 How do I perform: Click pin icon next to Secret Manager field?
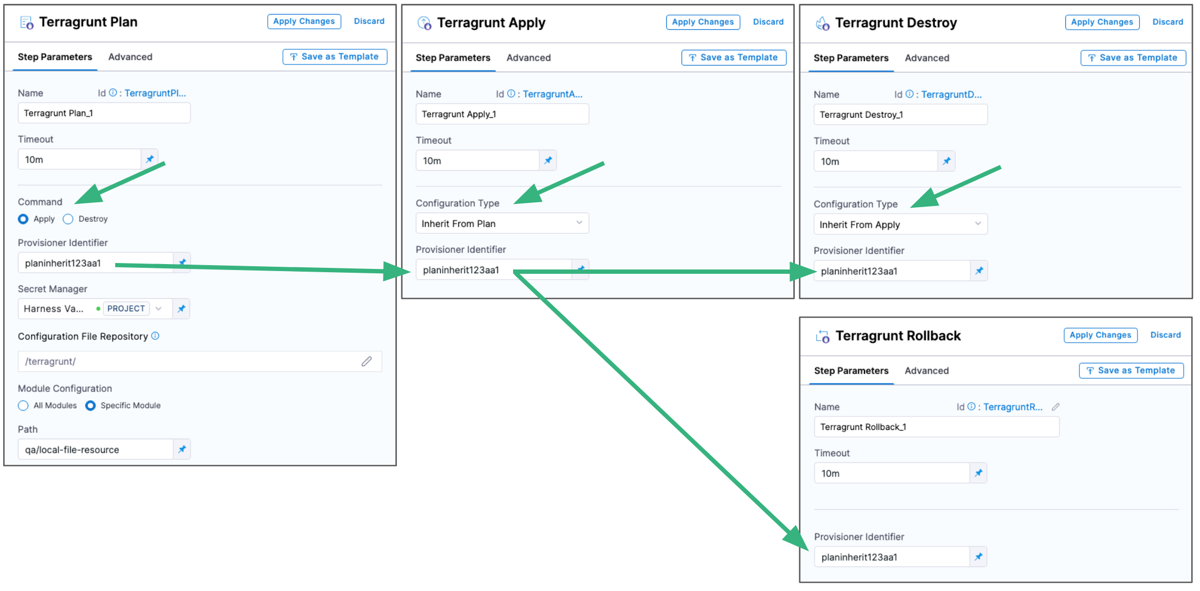point(181,309)
